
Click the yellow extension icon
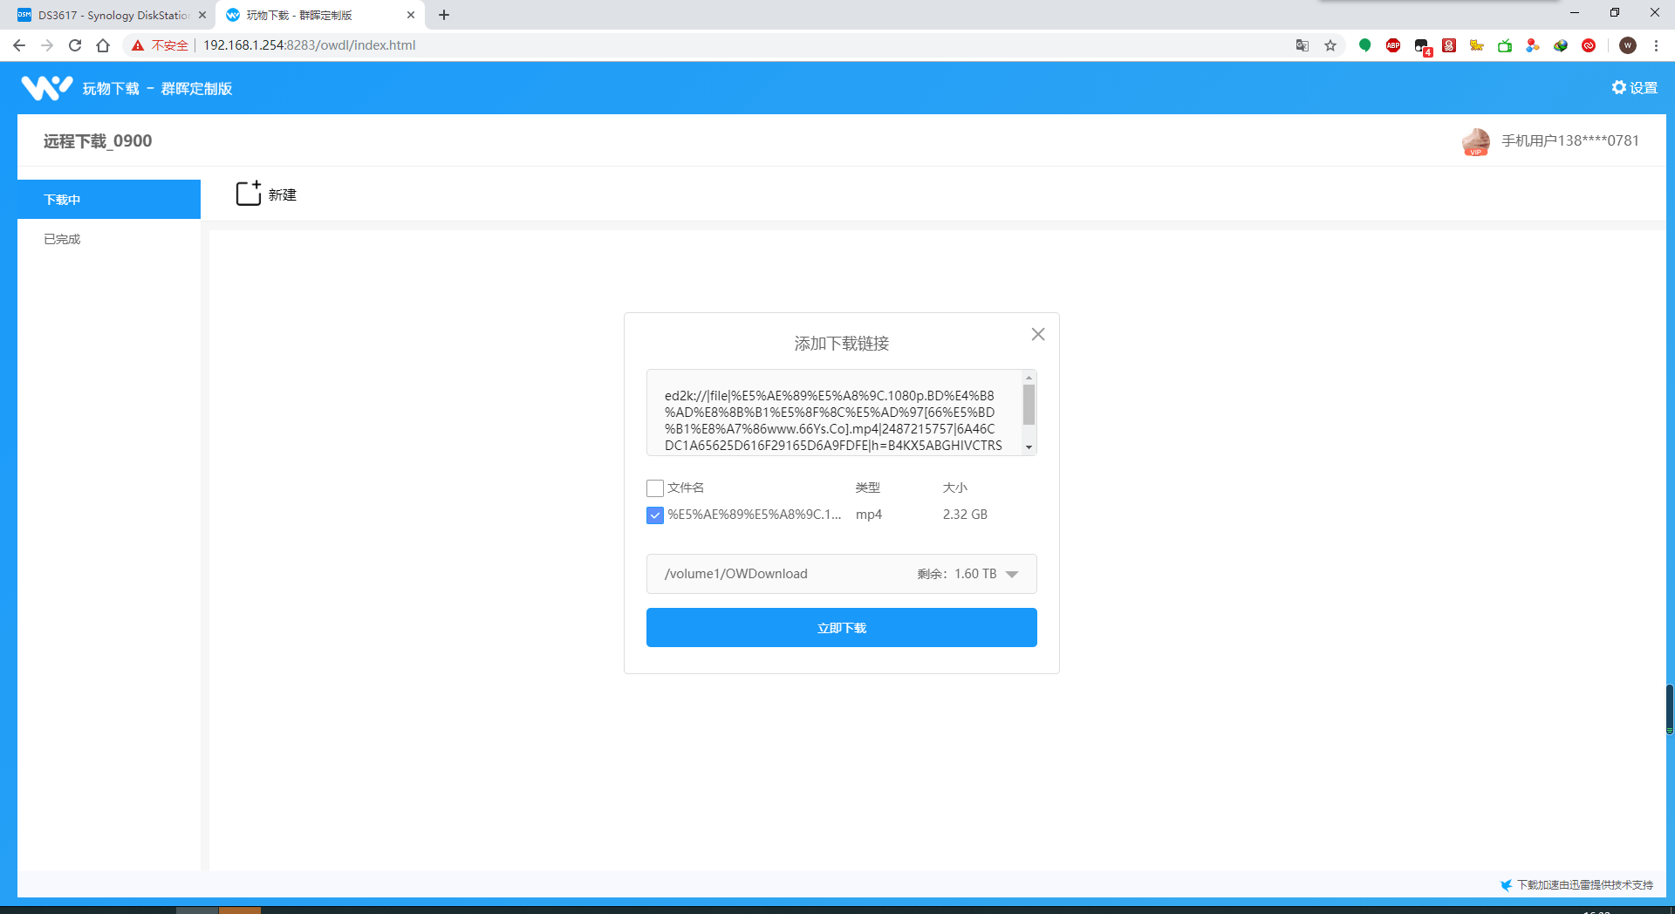[x=1477, y=45]
